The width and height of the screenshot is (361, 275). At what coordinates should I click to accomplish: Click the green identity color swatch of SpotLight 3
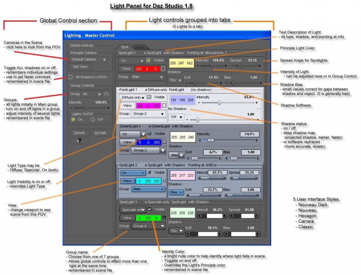pyautogui.click(x=148, y=218)
